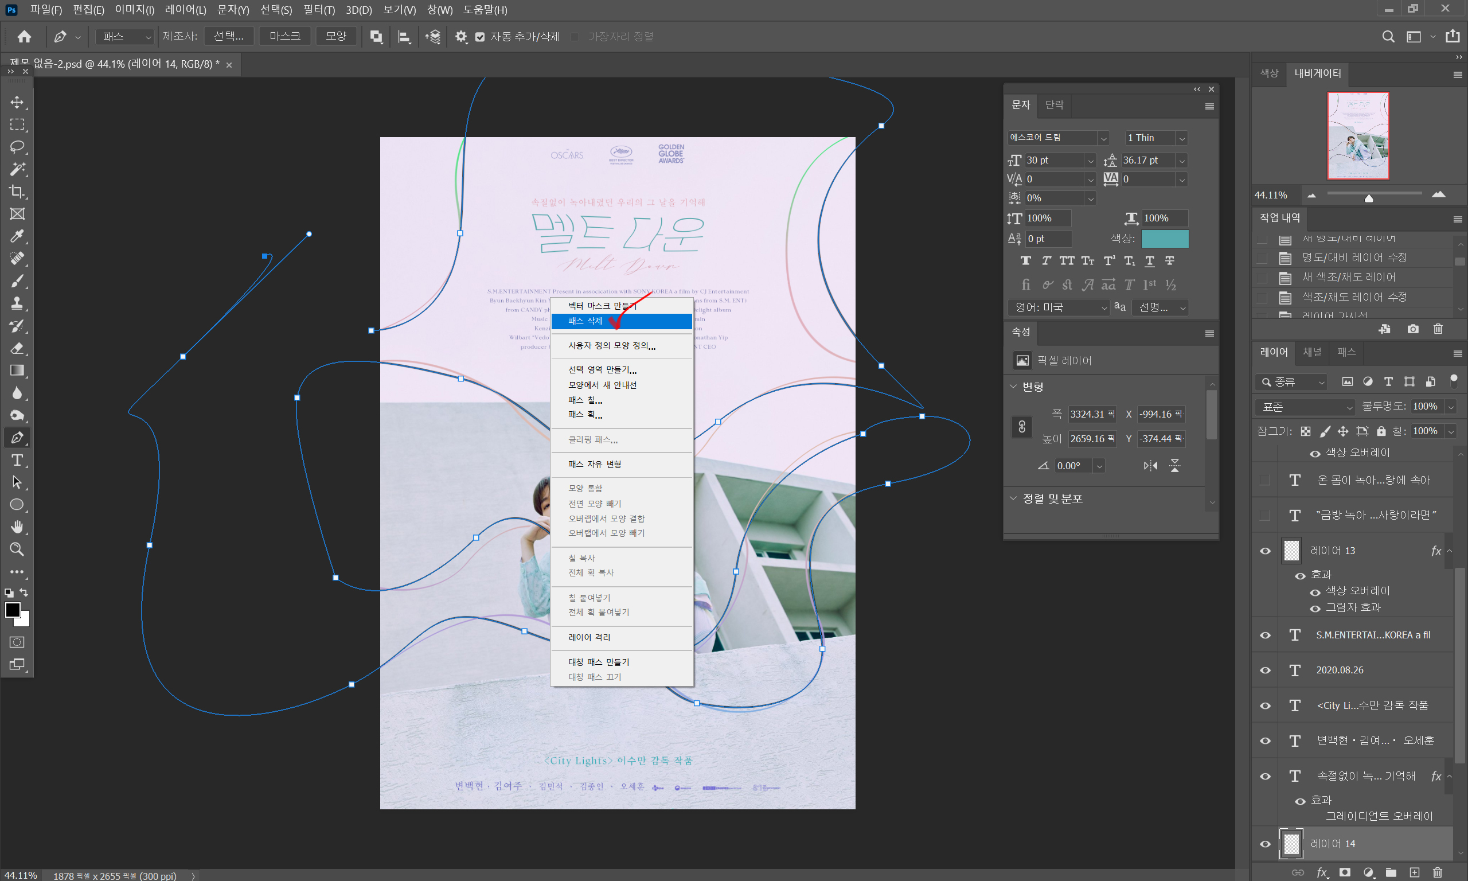This screenshot has height=881, width=1468.
Task: Toggle visibility of <City Li 감독 작품 layer
Action: (x=1265, y=705)
